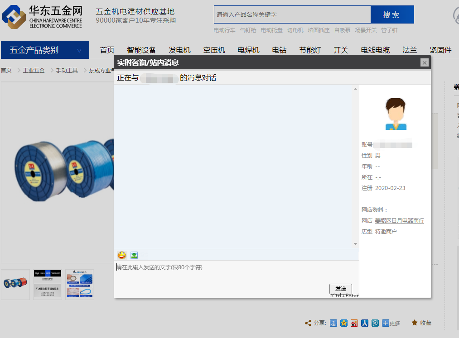The width and height of the screenshot is (459, 338).
Task: Go to the 发电机 navigation tab
Action: click(179, 50)
